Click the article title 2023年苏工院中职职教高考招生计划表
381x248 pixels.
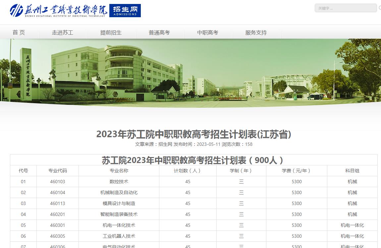pyautogui.click(x=194, y=134)
